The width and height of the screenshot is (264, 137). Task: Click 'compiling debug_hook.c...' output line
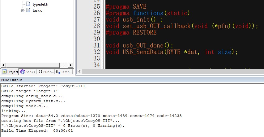point(32,96)
